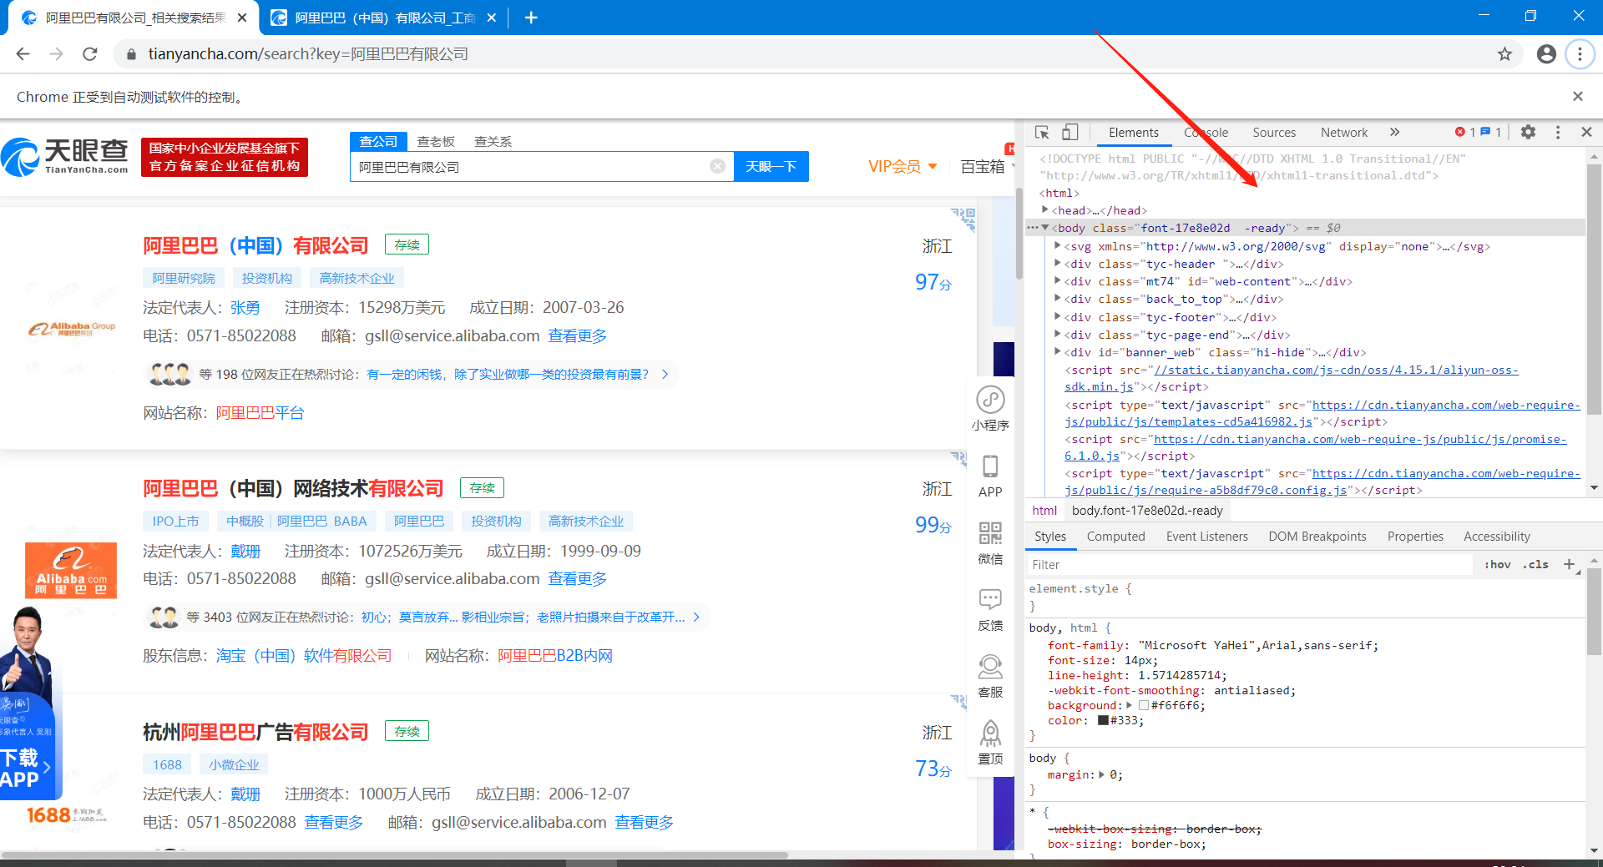Open the 反馈 feedback sidebar icon
Image resolution: width=1603 pixels, height=867 pixels.
990,609
